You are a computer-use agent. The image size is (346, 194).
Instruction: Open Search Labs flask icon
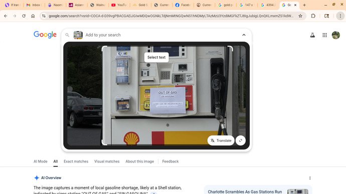[x=312, y=35]
